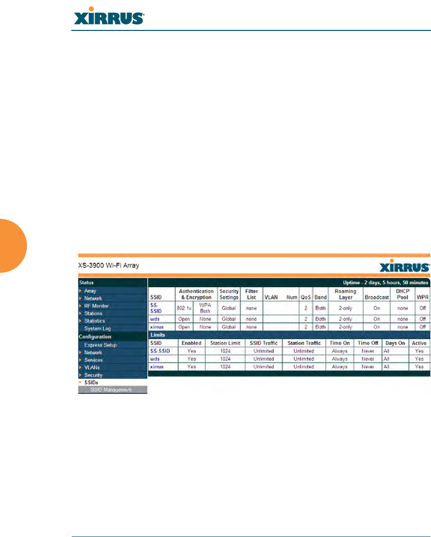Expand the Statistics menu item
This screenshot has width=431, height=537.
coord(95,321)
